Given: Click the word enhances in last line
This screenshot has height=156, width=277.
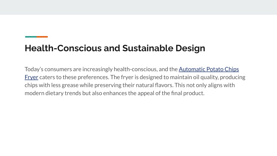Looking at the screenshot, I should click(115, 93).
